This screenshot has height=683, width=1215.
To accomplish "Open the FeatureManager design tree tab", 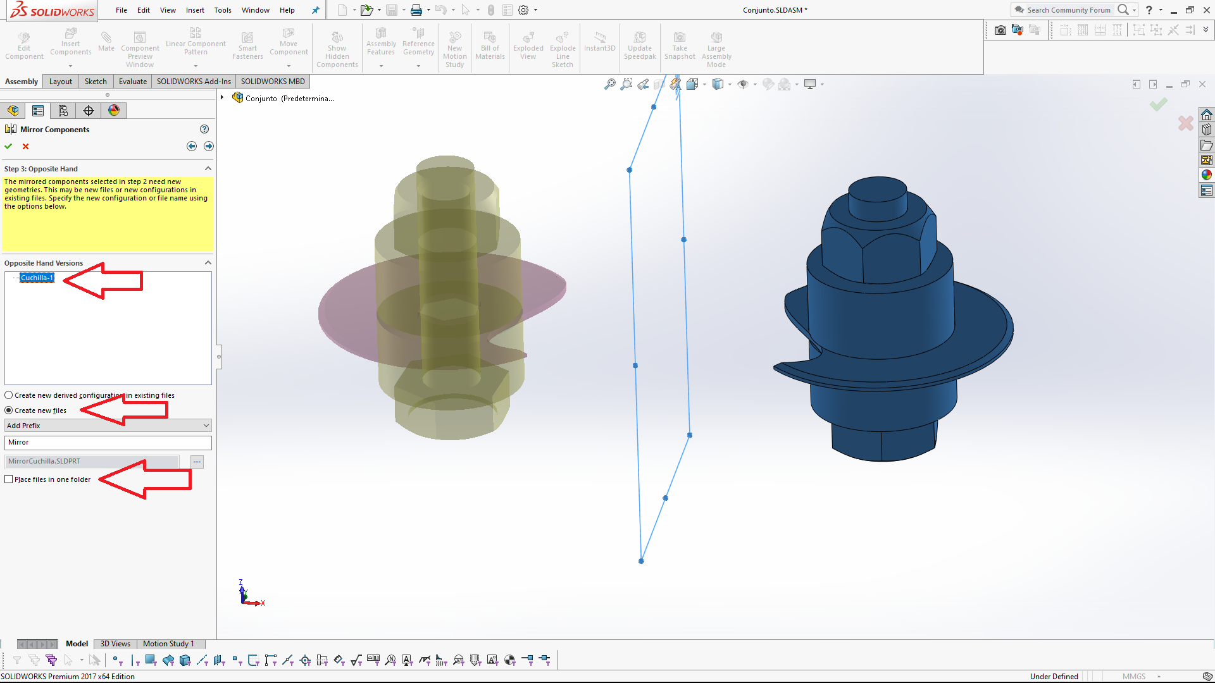I will (x=13, y=110).
